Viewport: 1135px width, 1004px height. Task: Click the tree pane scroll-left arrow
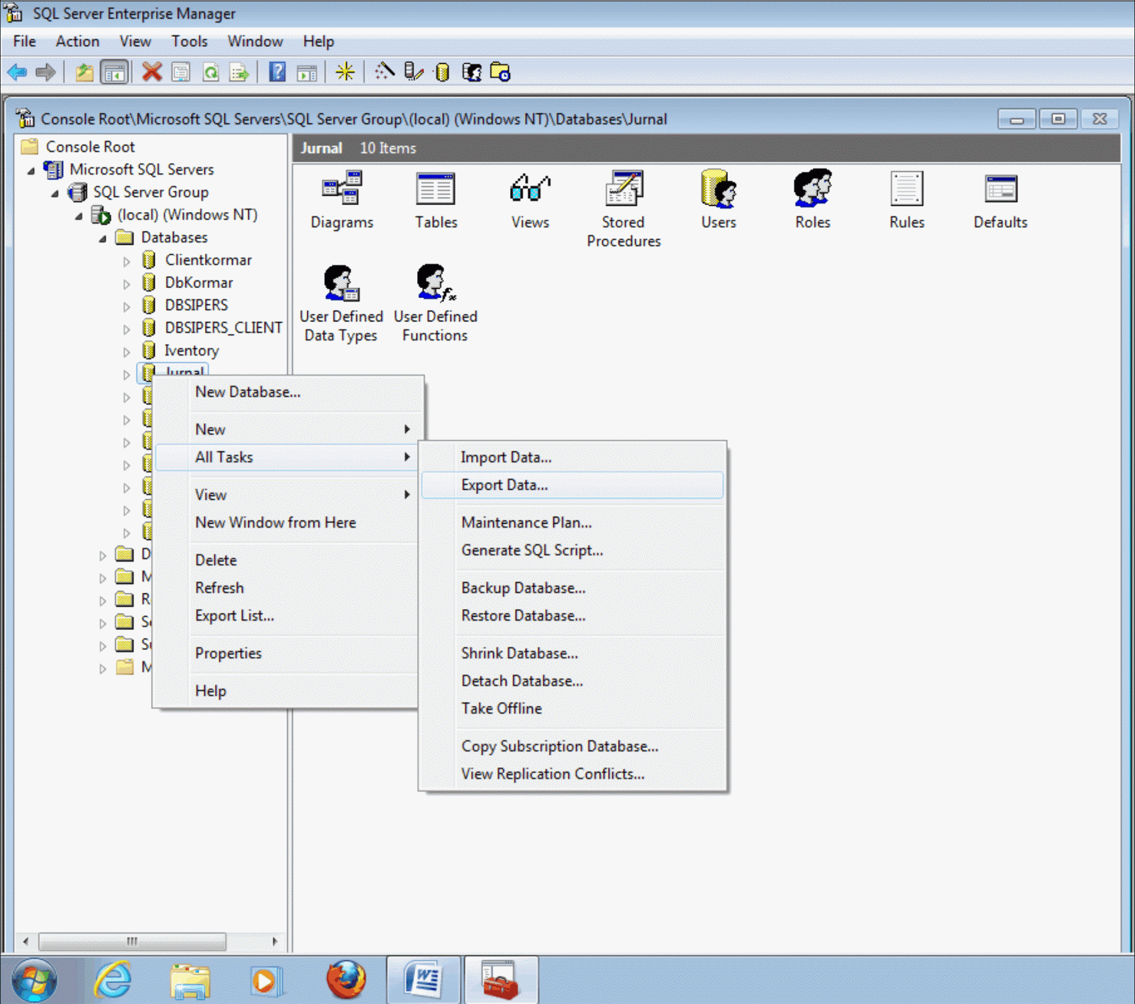26,942
